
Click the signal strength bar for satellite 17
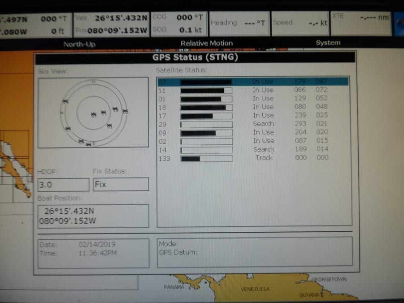tap(206, 116)
